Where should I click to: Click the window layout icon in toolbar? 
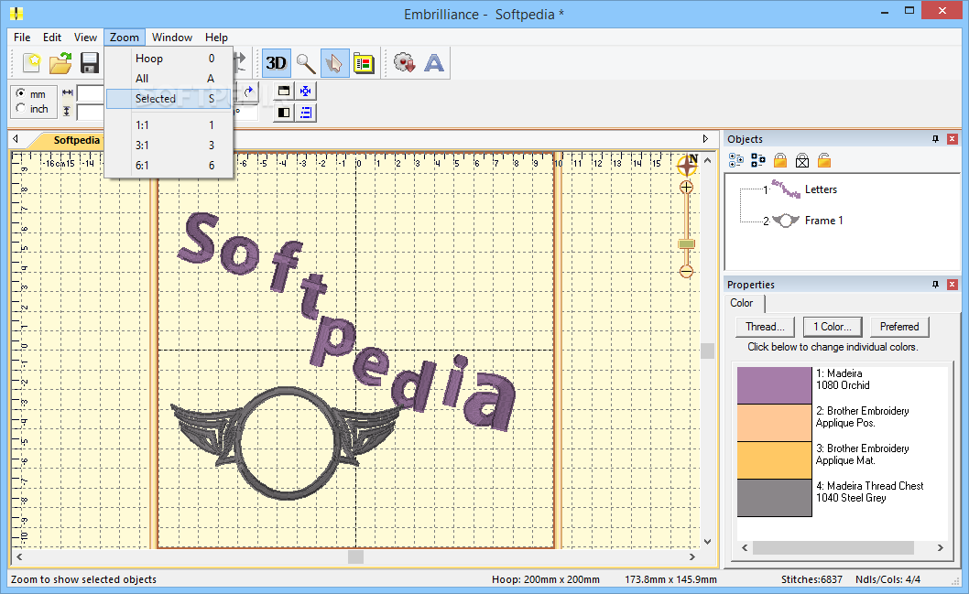(x=284, y=92)
